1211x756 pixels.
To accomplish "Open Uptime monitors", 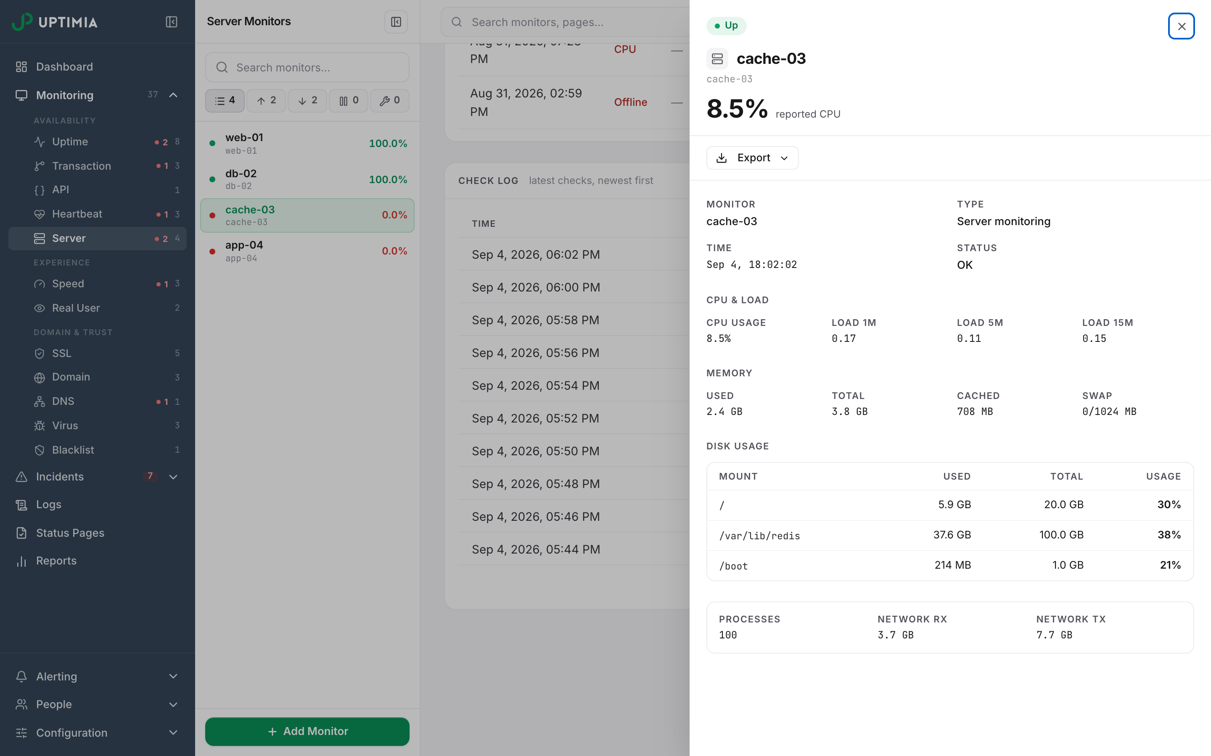I will pos(97,142).
